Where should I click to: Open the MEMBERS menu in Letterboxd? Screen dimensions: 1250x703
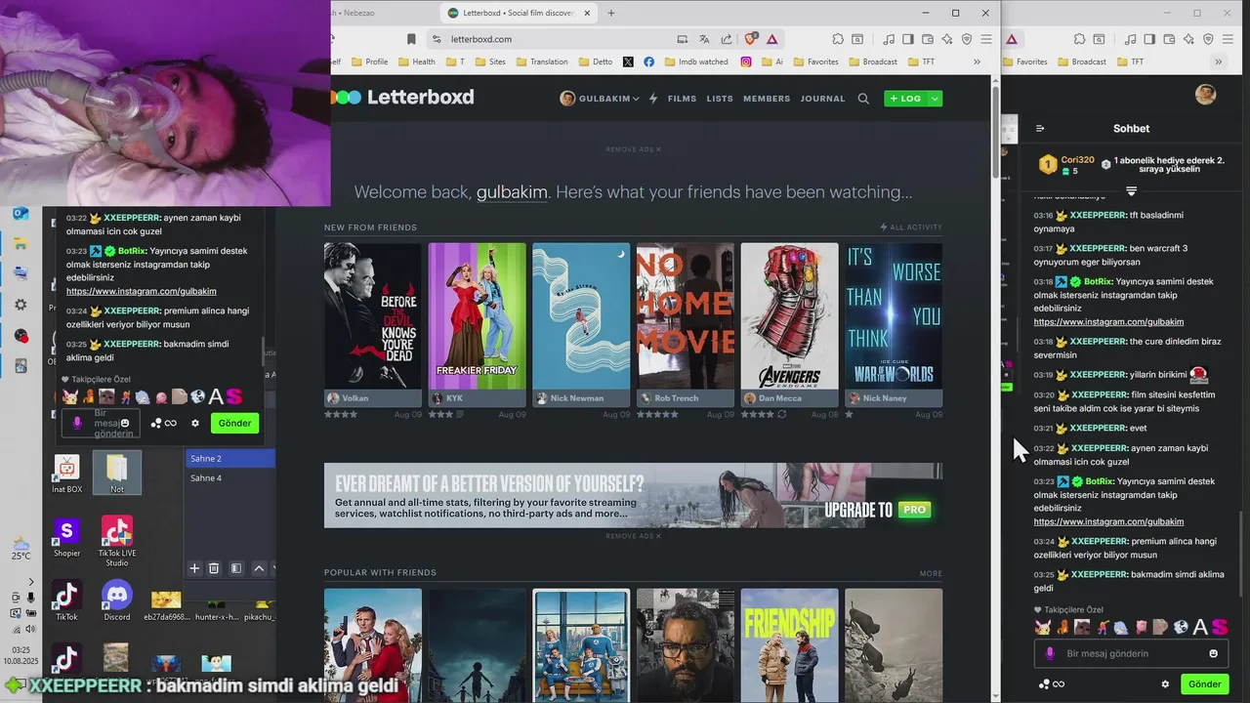pos(767,99)
